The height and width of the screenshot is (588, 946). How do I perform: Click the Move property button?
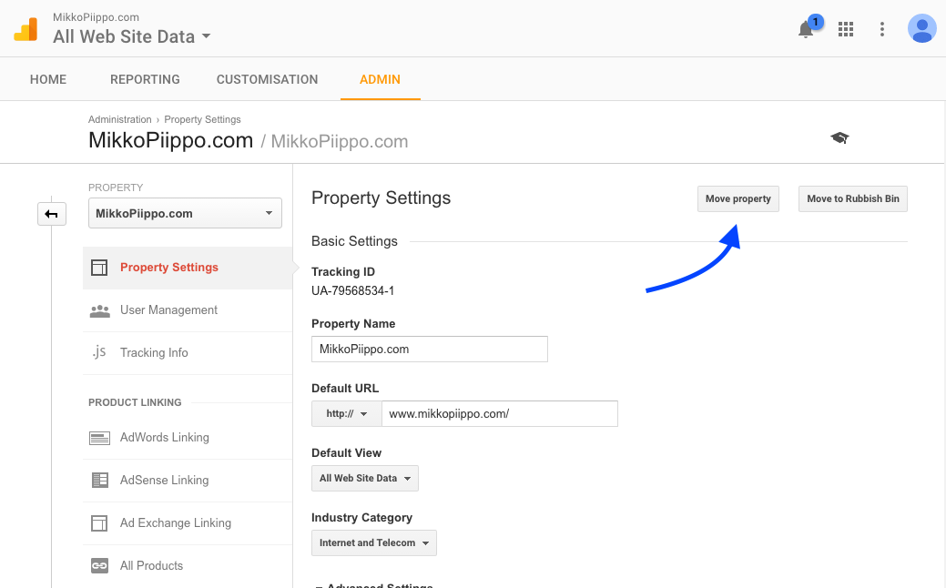737,199
